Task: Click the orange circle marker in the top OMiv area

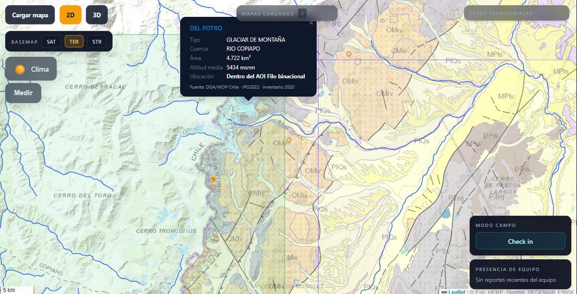Action: pos(349,54)
